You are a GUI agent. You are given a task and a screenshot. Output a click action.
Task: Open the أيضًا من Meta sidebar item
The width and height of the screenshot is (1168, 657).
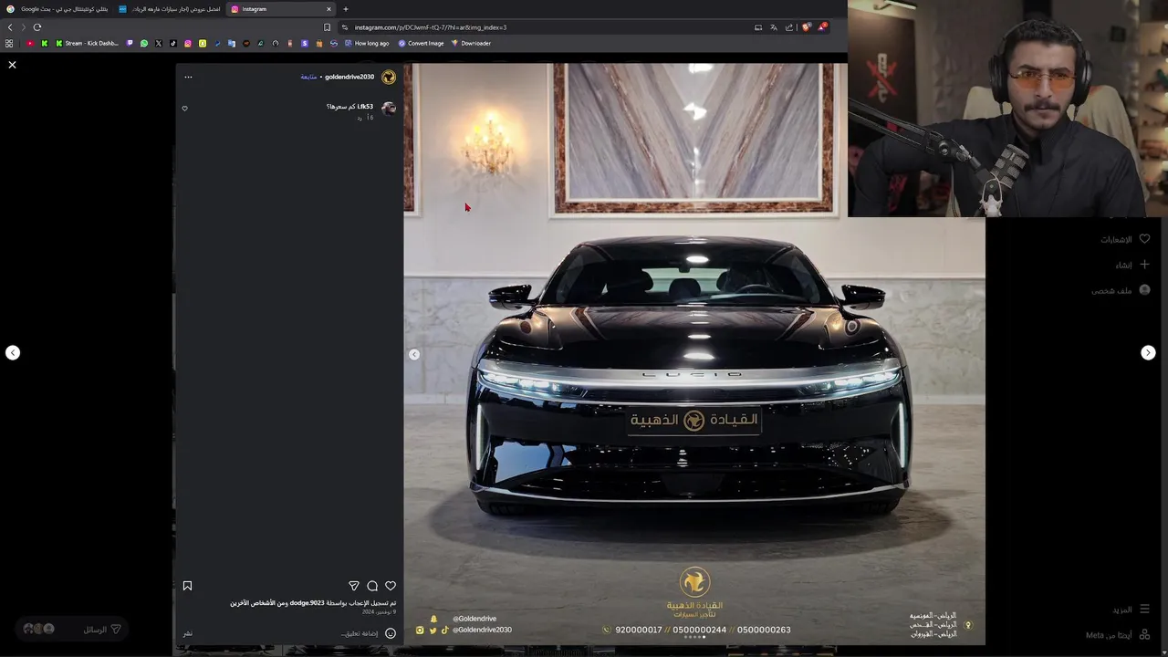click(1119, 635)
